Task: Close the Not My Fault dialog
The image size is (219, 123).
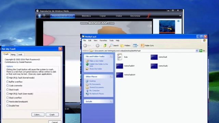Action: coord(60,49)
